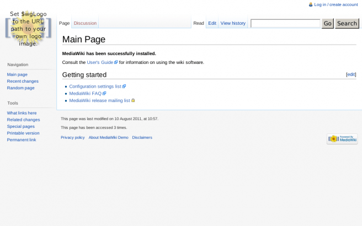
Task: Open a Random page from sidebar
Action: tap(20, 88)
